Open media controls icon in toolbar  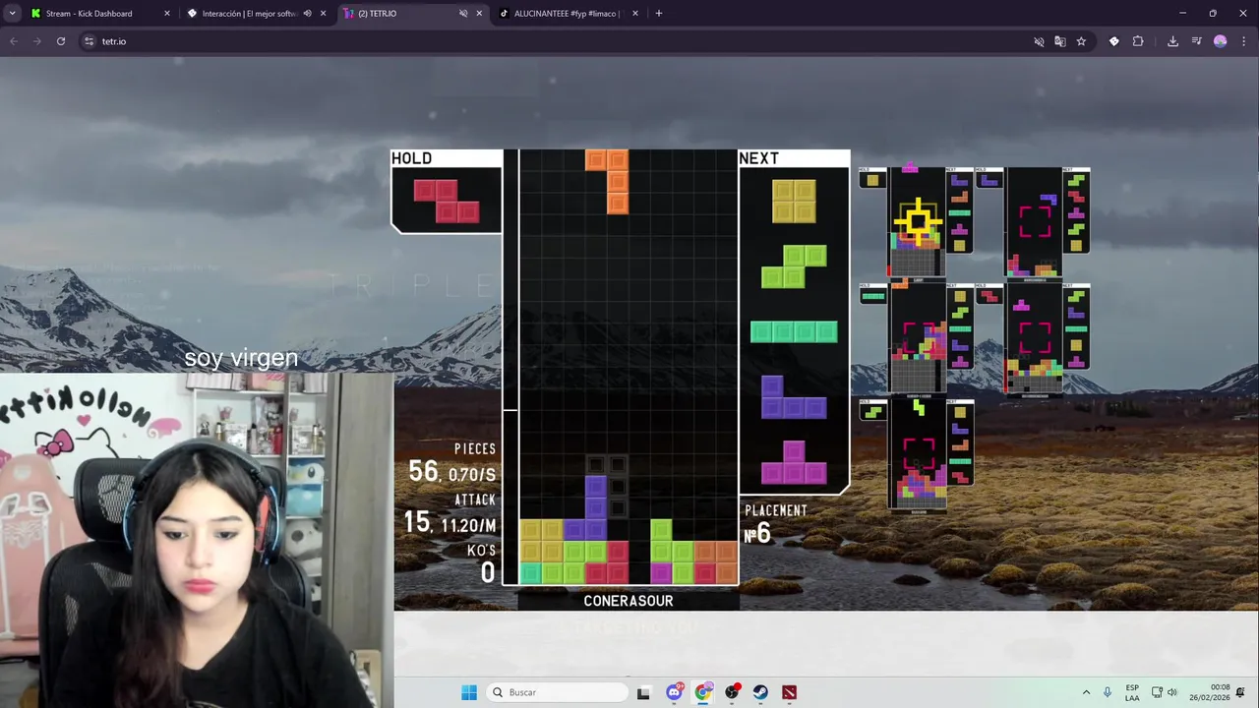click(x=1196, y=41)
